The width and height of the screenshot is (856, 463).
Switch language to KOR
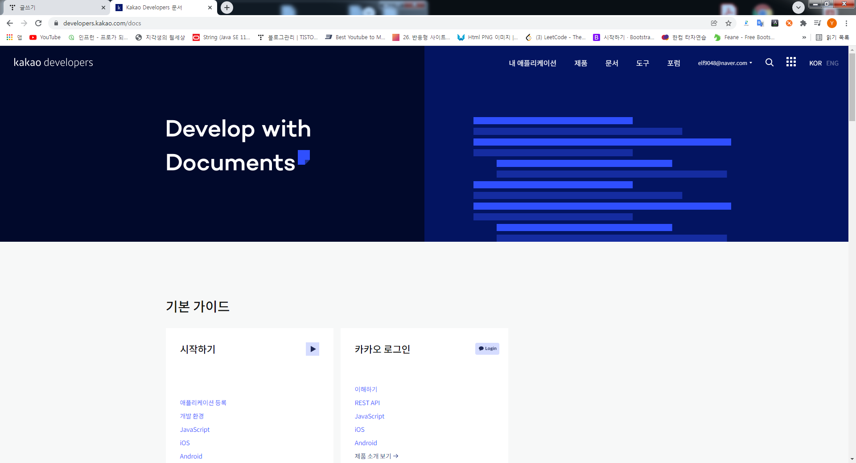(815, 63)
